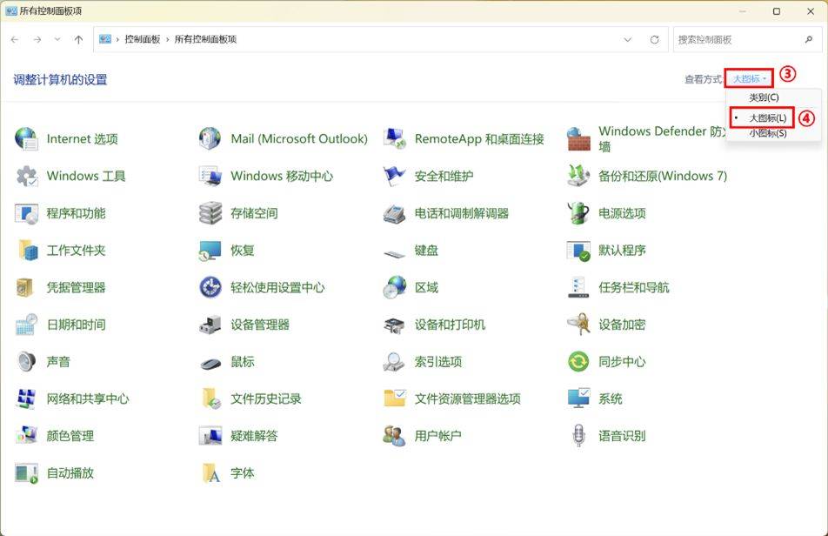Open 语音识别 microphone icon
The image size is (828, 536).
tap(578, 436)
